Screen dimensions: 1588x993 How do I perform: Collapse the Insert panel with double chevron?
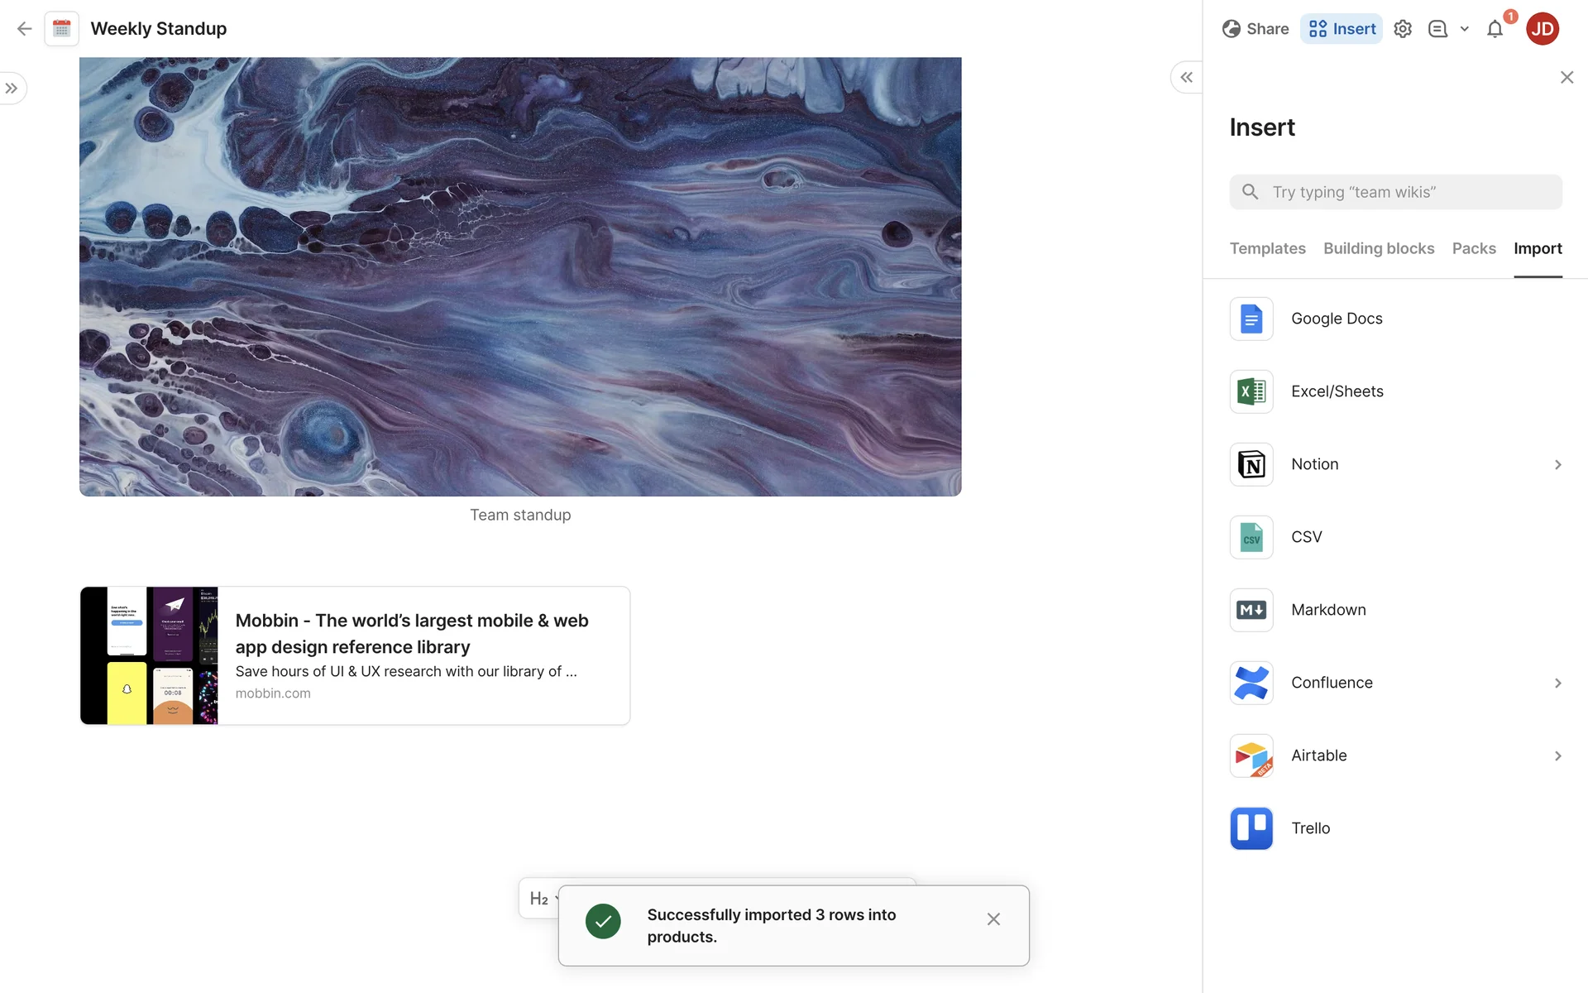pyautogui.click(x=1186, y=77)
